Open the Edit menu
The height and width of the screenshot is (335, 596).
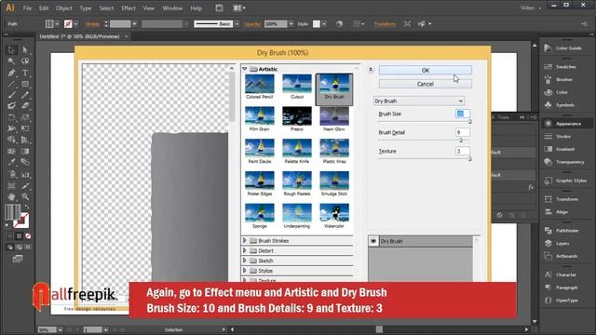44,8
